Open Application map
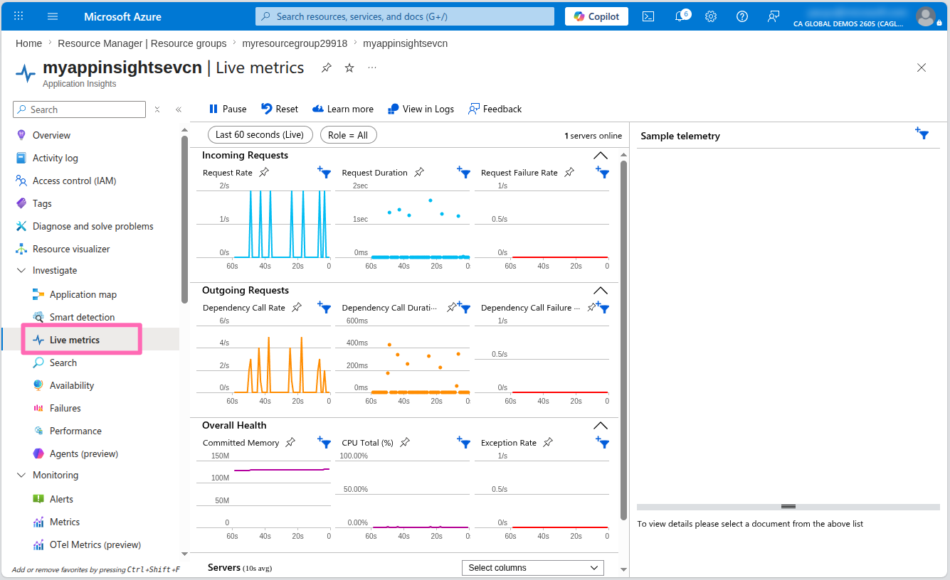The width and height of the screenshot is (950, 580). [x=83, y=294]
